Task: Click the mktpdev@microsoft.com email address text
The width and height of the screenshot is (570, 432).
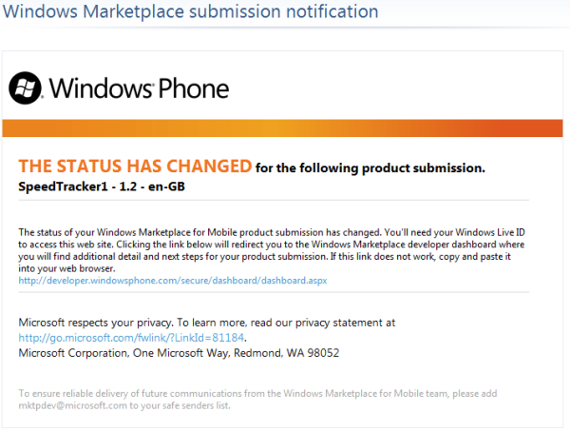Action: point(73,405)
